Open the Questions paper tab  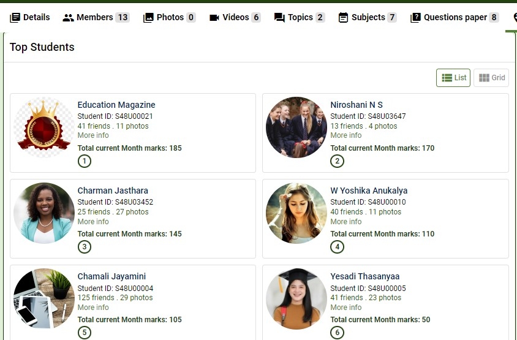click(x=455, y=17)
